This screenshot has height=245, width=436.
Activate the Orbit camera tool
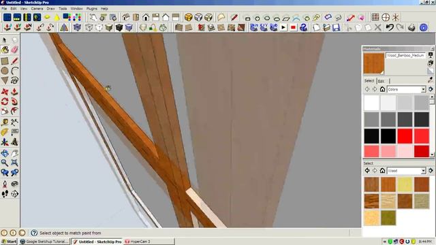click(5, 152)
